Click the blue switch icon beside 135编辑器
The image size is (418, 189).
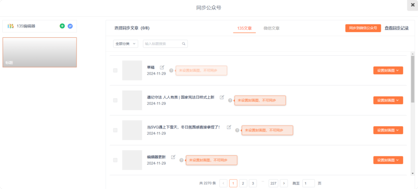(70, 26)
